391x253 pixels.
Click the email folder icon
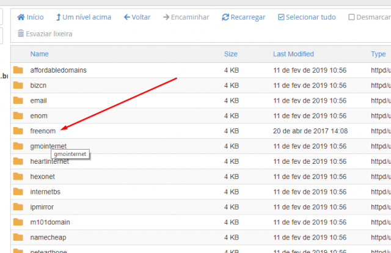coord(18,101)
